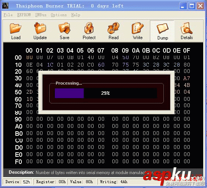Select row header A0 in hex grid
Viewport: 207px width, 188px height.
pos(19,126)
